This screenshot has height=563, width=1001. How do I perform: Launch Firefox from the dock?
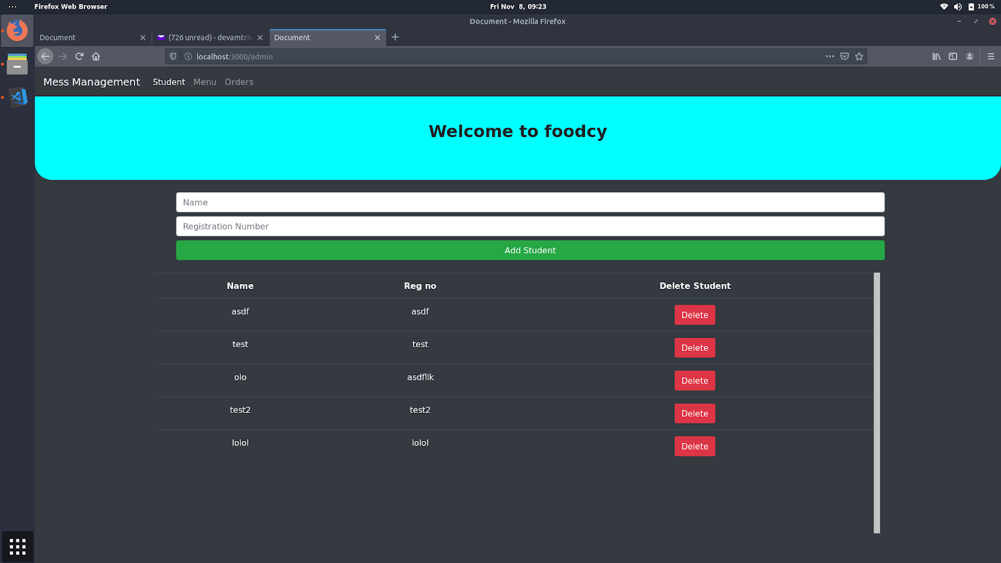tap(17, 30)
